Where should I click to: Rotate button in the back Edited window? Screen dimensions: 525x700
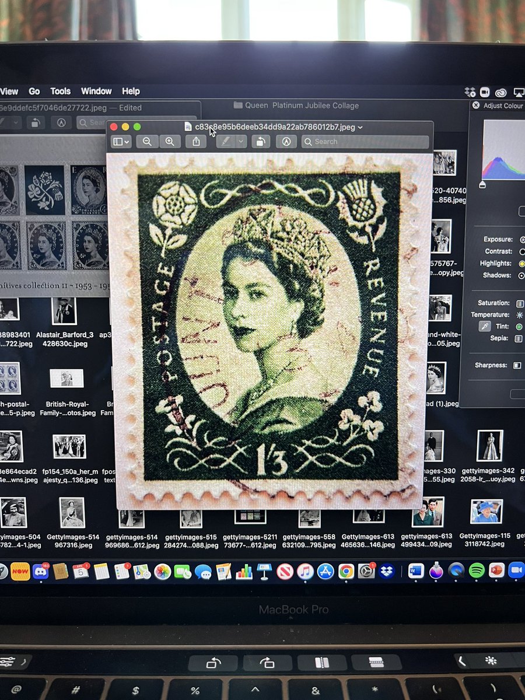36,123
